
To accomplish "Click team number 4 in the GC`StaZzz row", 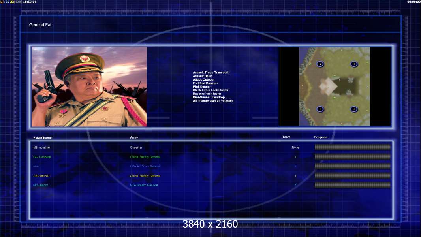I will tap(295, 185).
